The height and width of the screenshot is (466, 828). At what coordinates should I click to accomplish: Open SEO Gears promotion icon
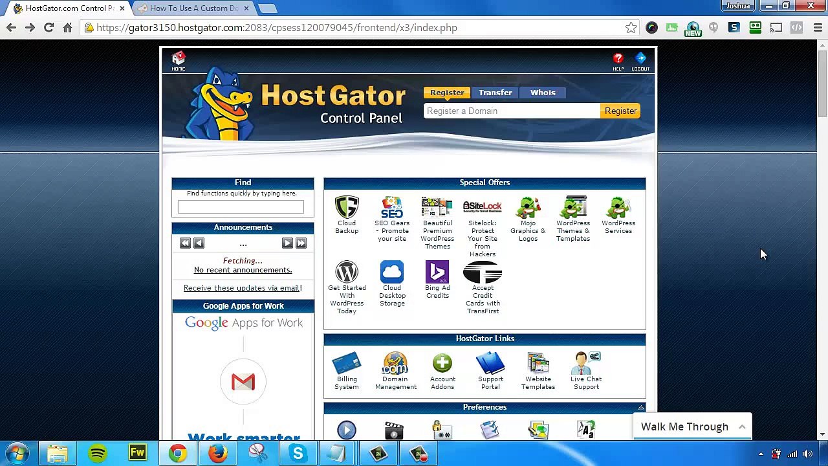pos(392,208)
